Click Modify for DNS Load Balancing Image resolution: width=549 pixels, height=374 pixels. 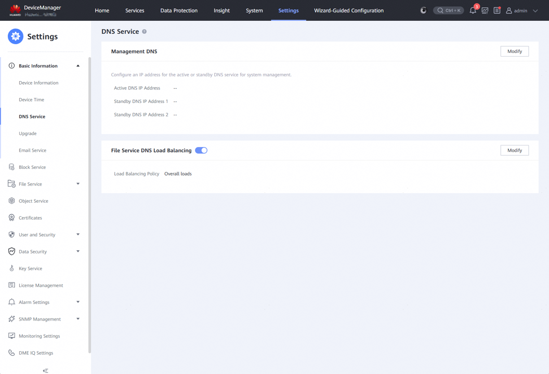[x=514, y=150]
